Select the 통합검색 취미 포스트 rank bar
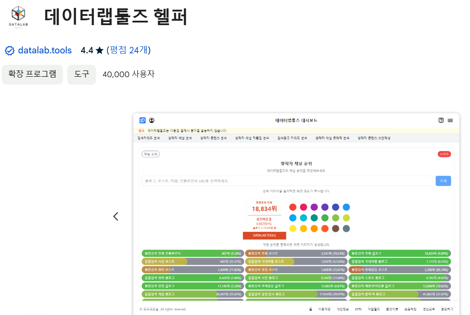 click(193, 269)
